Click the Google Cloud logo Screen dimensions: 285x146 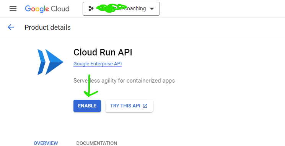pyautogui.click(x=47, y=9)
